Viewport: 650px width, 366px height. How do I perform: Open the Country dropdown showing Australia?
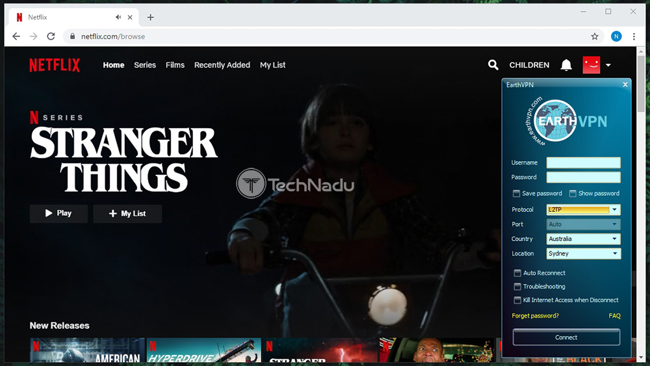click(583, 239)
